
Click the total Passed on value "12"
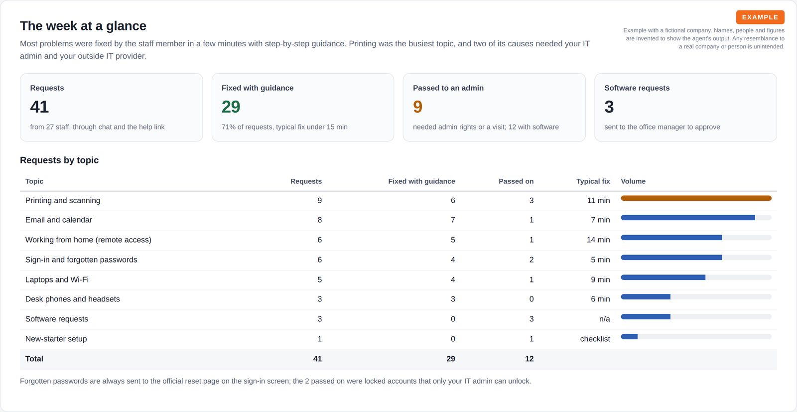pyautogui.click(x=529, y=359)
